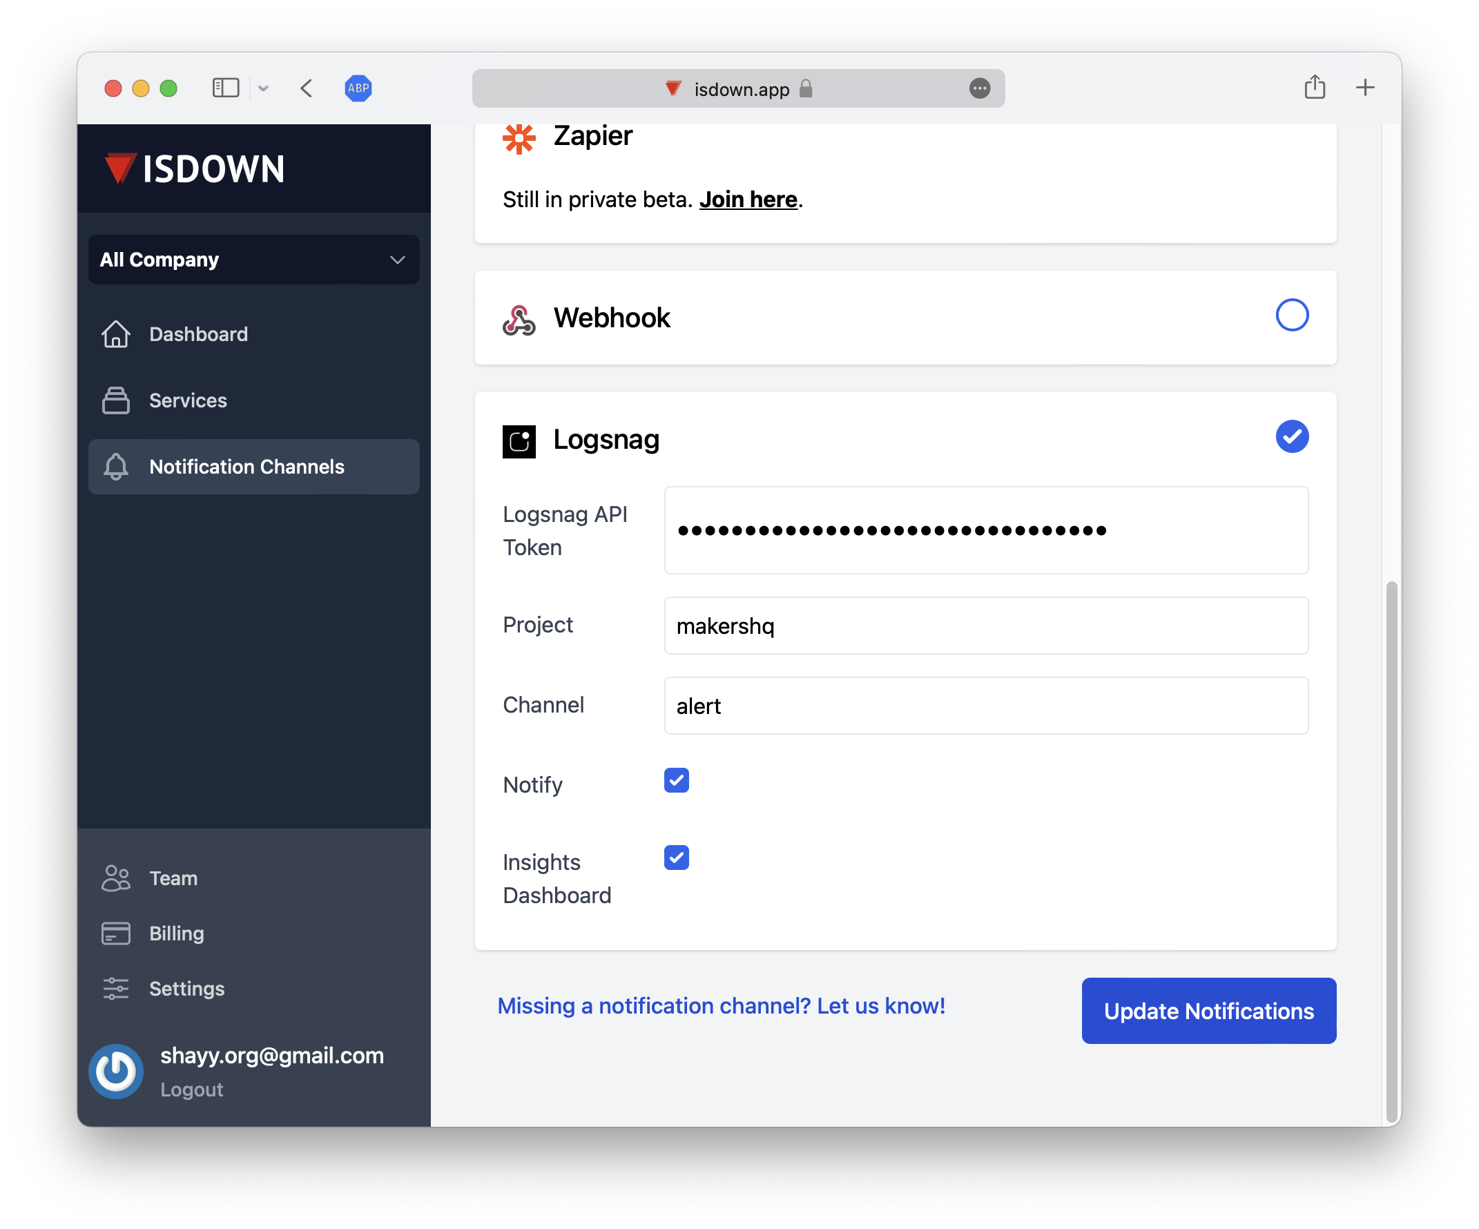1479x1229 pixels.
Task: Click the Logsnag API Token field
Action: pos(986,530)
